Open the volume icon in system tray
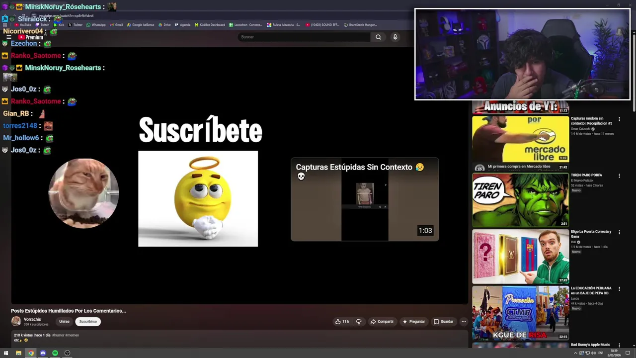Image resolution: width=636 pixels, height=358 pixels. [593, 353]
